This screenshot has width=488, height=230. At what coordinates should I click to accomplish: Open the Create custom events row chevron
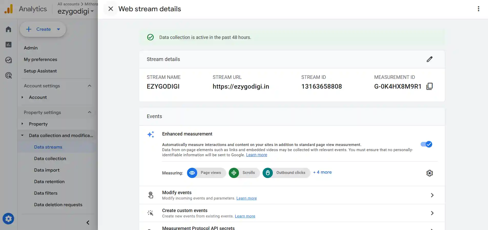pos(432,213)
